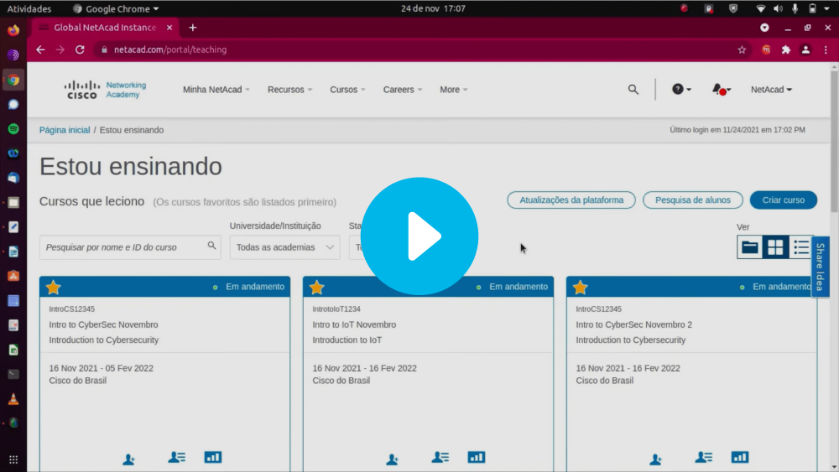Viewport: 839px width, 472px height.
Task: Open Share Idea side tab
Action: click(x=821, y=267)
